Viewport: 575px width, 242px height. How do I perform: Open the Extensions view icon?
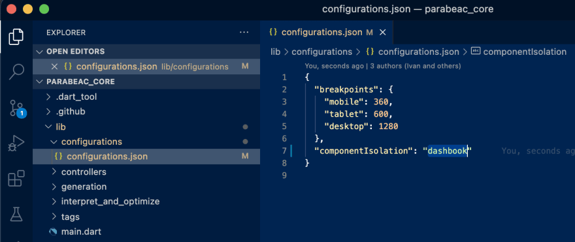pos(16,179)
